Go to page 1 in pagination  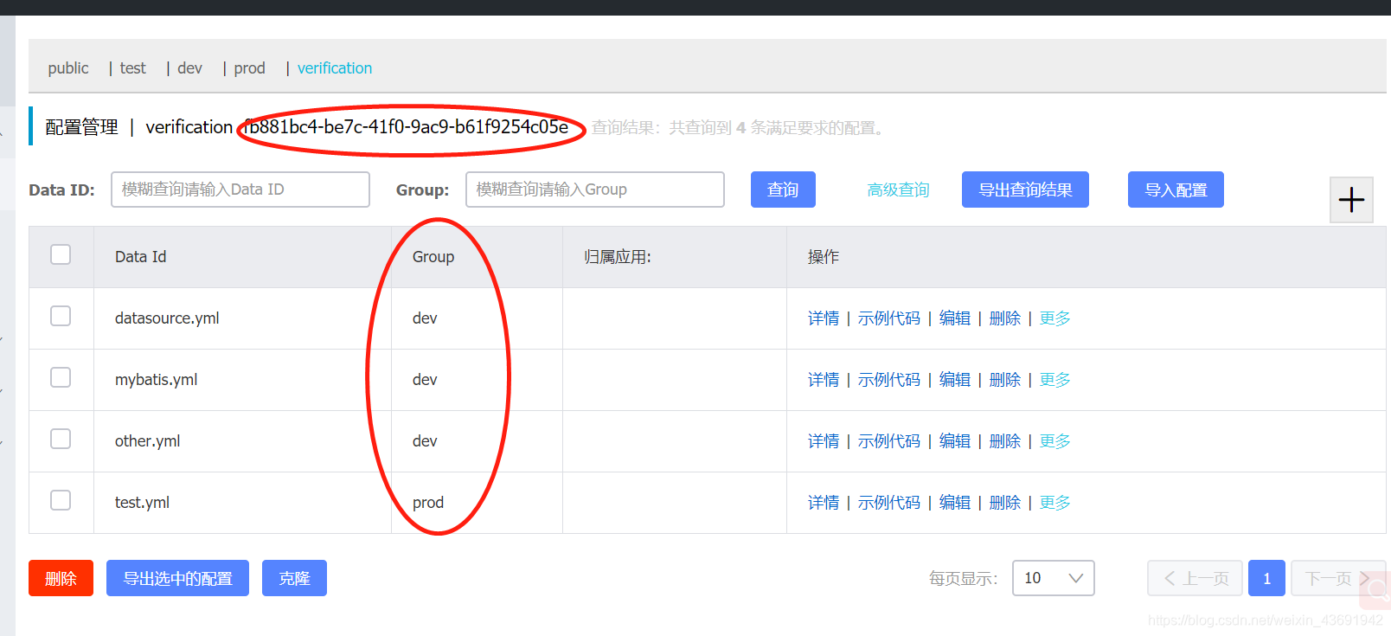point(1266,578)
